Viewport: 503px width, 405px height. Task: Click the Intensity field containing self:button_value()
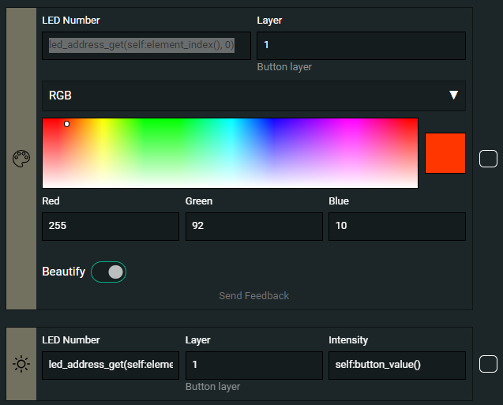[396, 366]
